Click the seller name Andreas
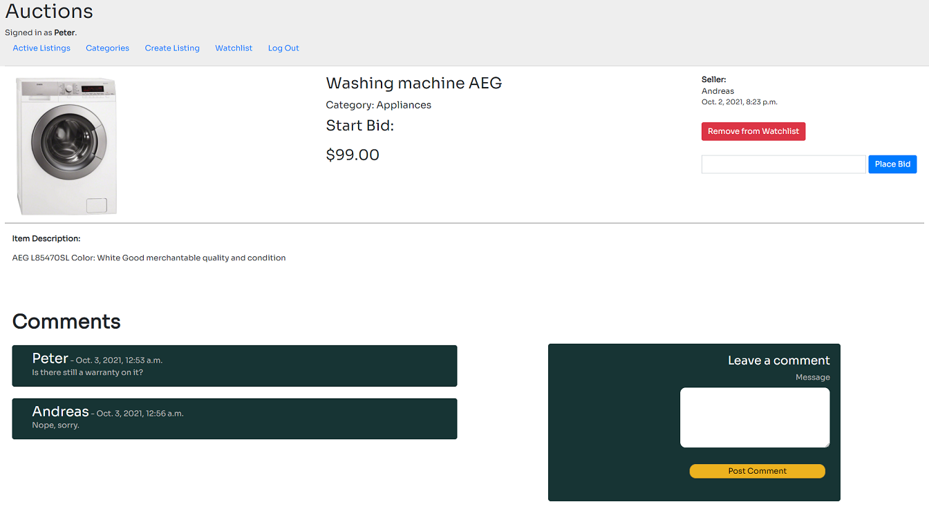Viewport: 929px width, 522px height. (x=717, y=91)
